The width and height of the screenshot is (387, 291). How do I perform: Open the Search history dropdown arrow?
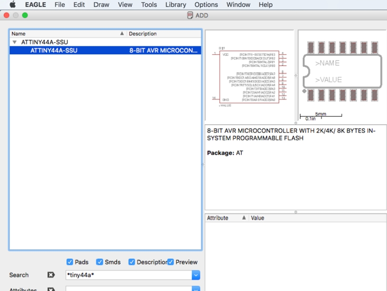point(196,275)
